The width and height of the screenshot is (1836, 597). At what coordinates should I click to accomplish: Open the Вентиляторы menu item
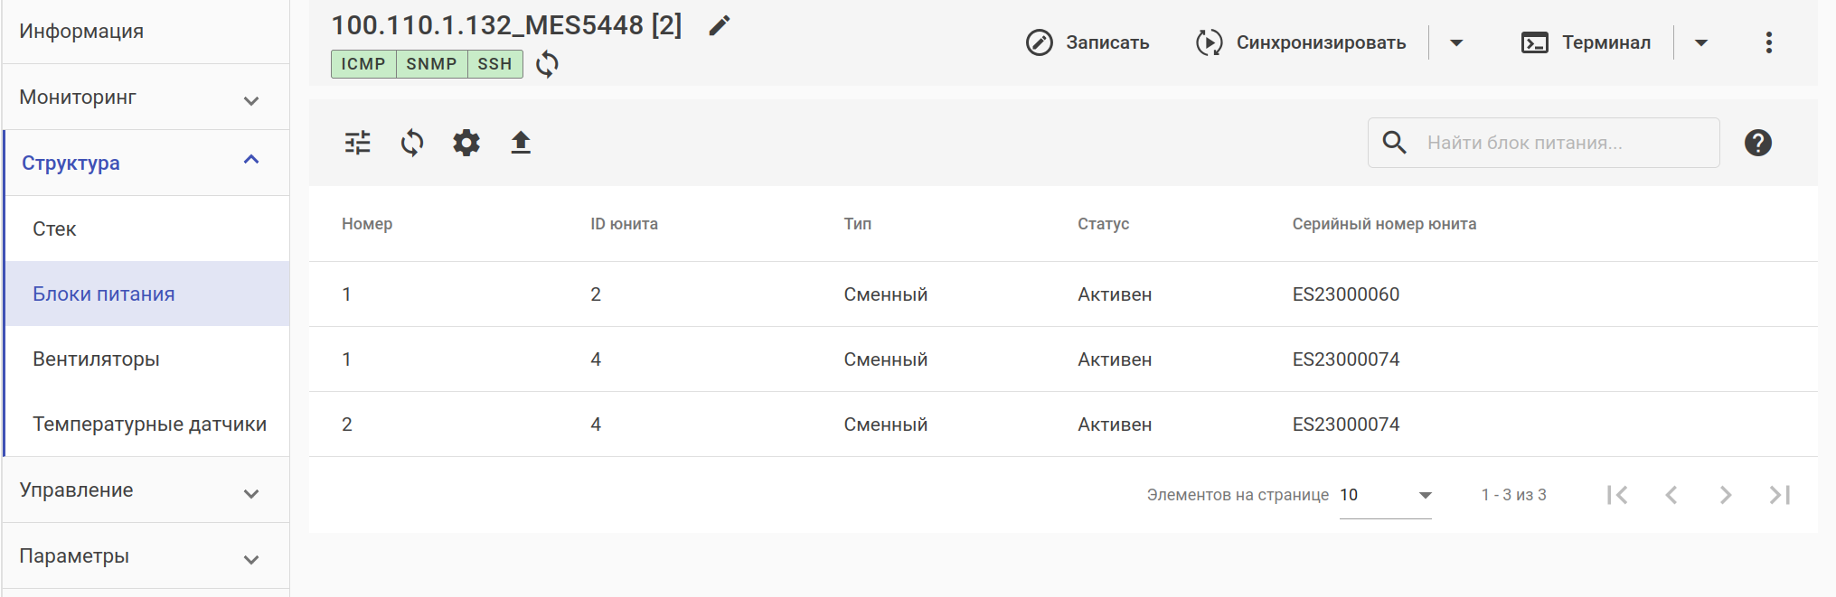coord(96,359)
